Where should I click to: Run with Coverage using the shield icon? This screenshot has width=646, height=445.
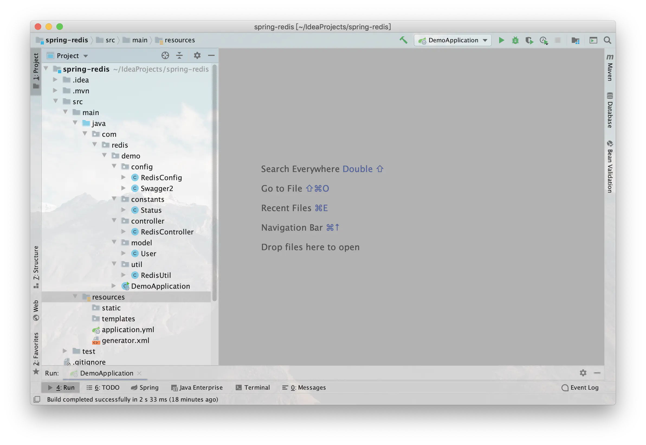coord(529,41)
